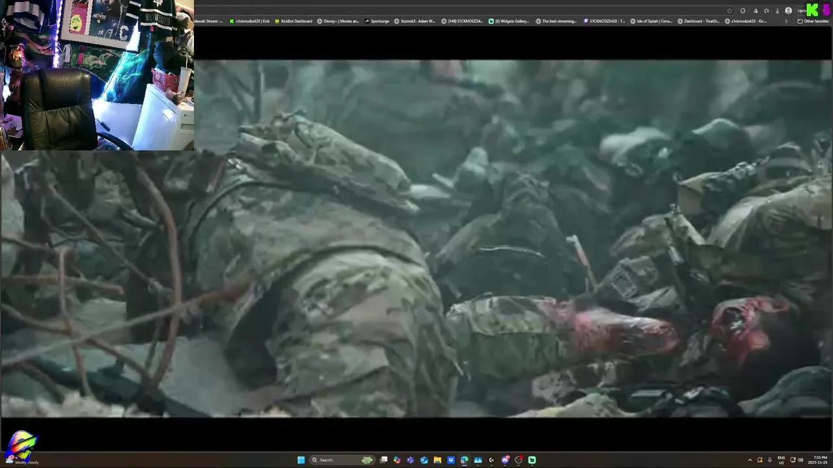
Task: Open the Other favorites folder
Action: coord(813,21)
